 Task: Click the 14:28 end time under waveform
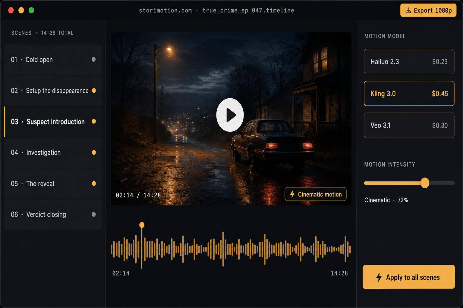coord(339,273)
